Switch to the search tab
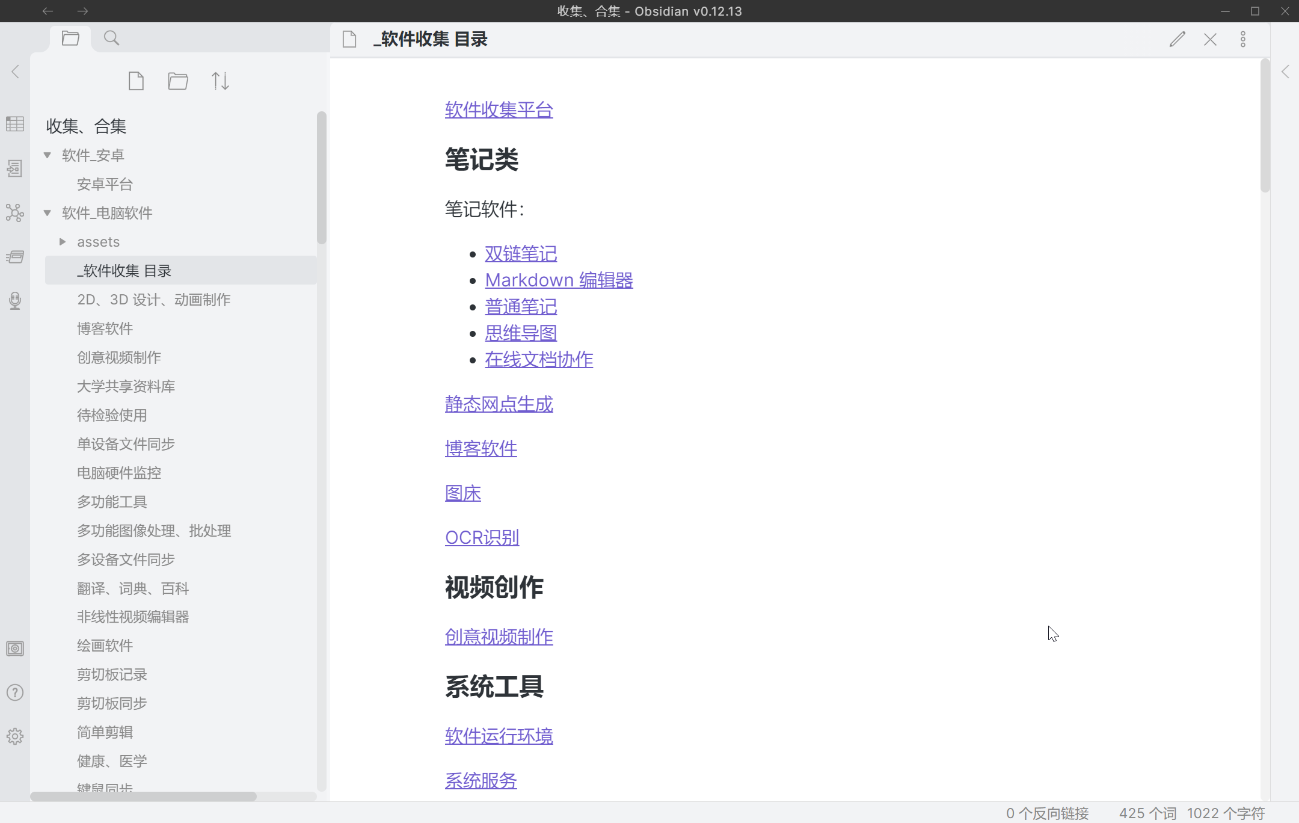This screenshot has height=823, width=1299. [111, 39]
